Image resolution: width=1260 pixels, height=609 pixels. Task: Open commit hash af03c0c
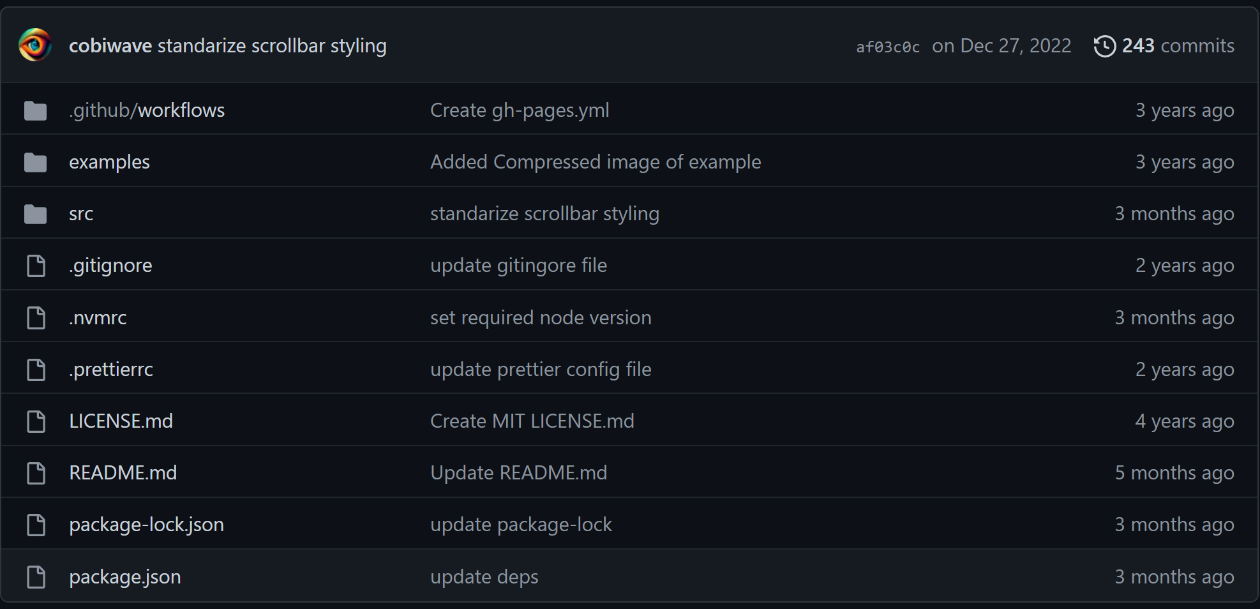[x=888, y=47]
